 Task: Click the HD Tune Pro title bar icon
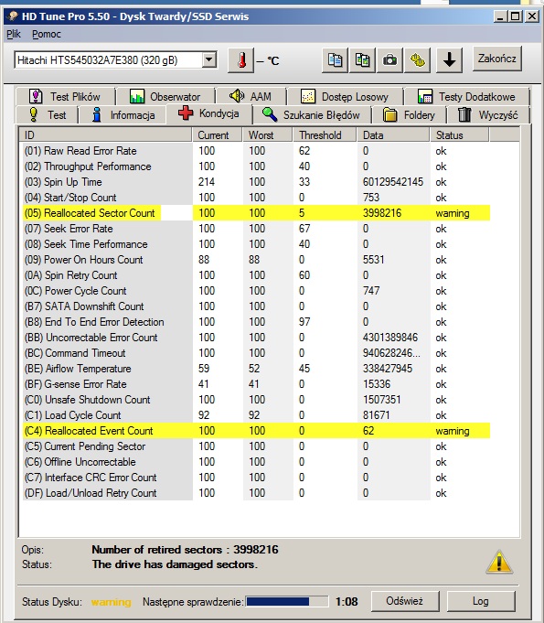coord(13,16)
